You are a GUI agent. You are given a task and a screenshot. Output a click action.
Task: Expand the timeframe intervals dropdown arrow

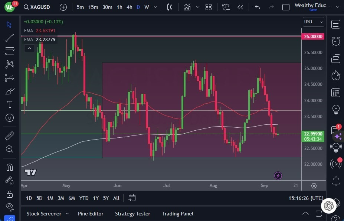(155, 7)
